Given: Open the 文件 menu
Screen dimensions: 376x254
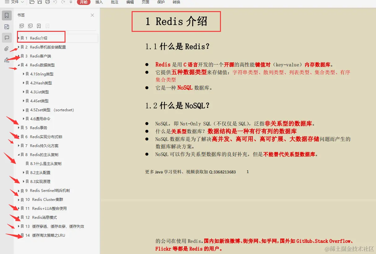Looking at the screenshot, I should point(14,2).
